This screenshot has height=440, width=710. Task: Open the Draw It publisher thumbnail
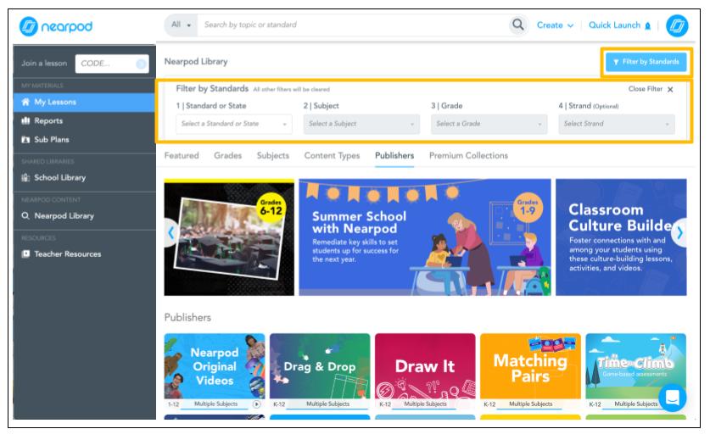(x=423, y=366)
